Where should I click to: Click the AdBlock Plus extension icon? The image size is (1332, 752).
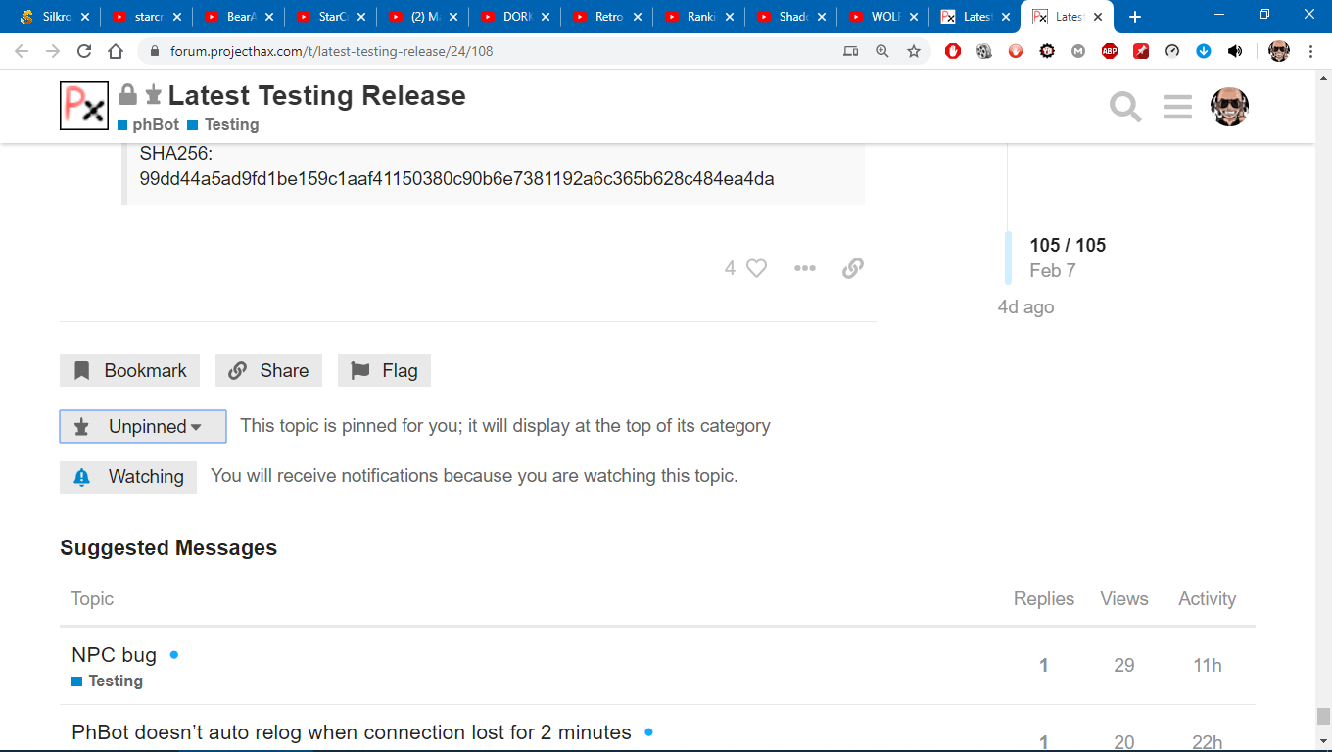click(x=1110, y=51)
